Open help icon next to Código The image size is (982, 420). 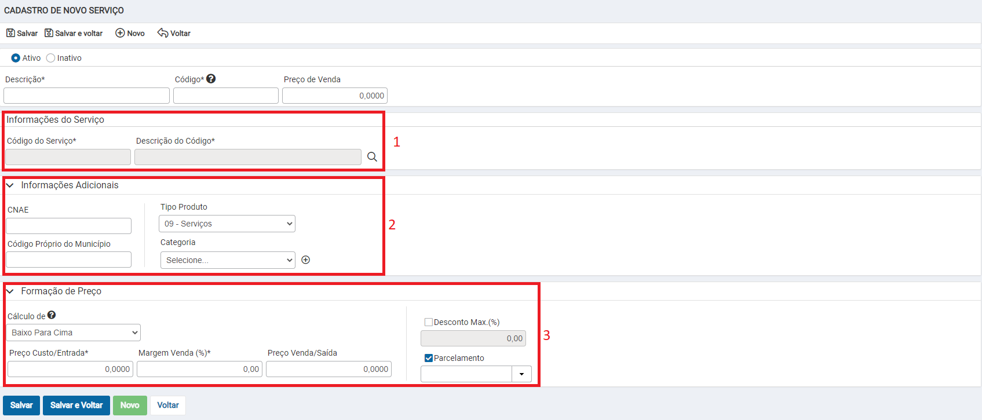[x=211, y=79]
